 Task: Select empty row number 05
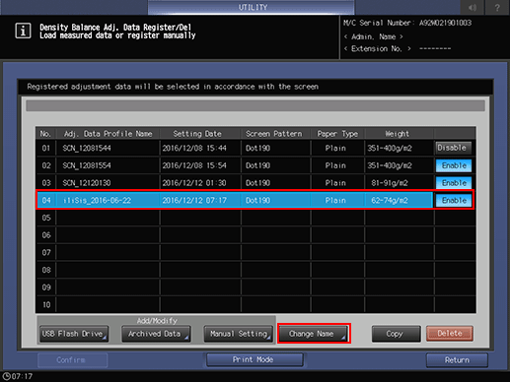pos(46,218)
